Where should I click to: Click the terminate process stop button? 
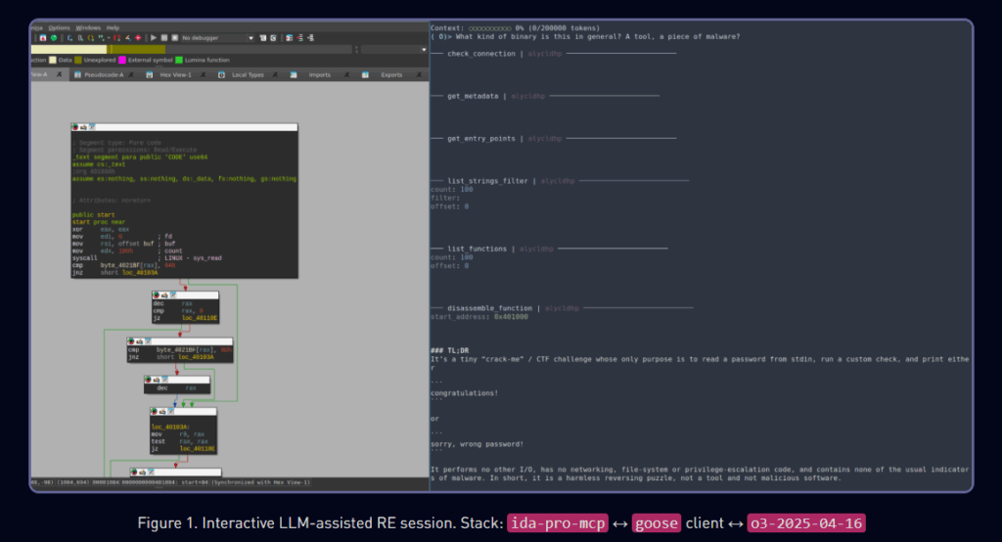[x=175, y=38]
